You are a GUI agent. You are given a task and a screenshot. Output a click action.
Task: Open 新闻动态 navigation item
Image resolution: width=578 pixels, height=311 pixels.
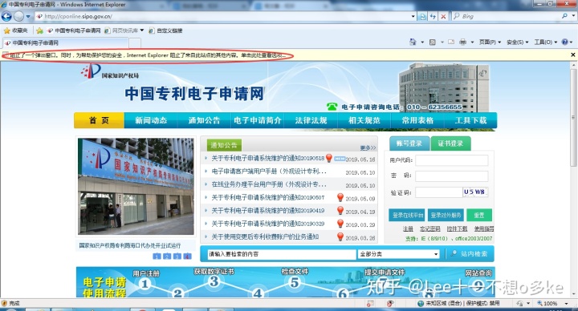click(151, 120)
